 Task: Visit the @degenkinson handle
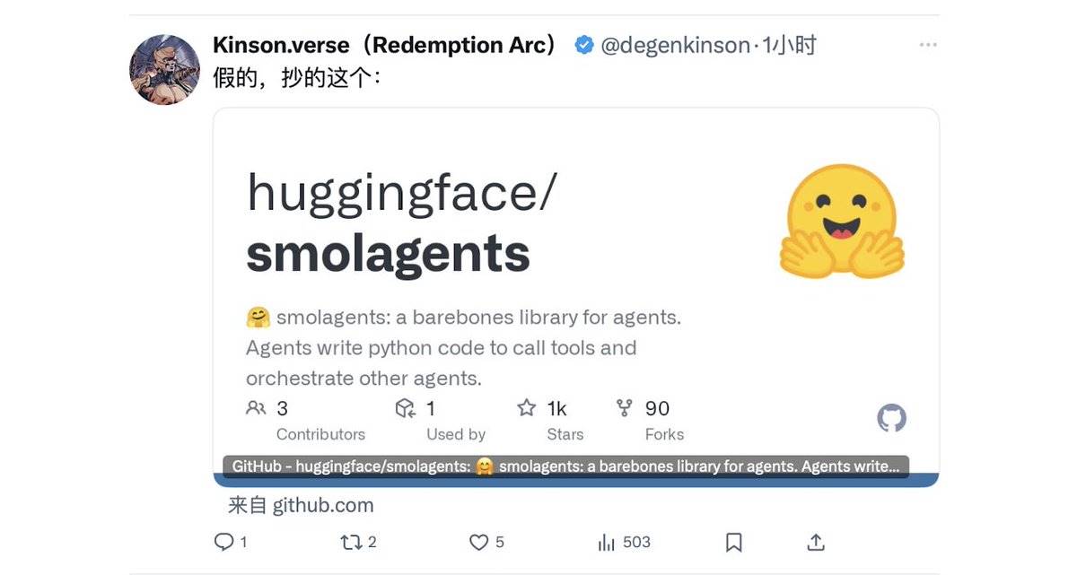(675, 45)
